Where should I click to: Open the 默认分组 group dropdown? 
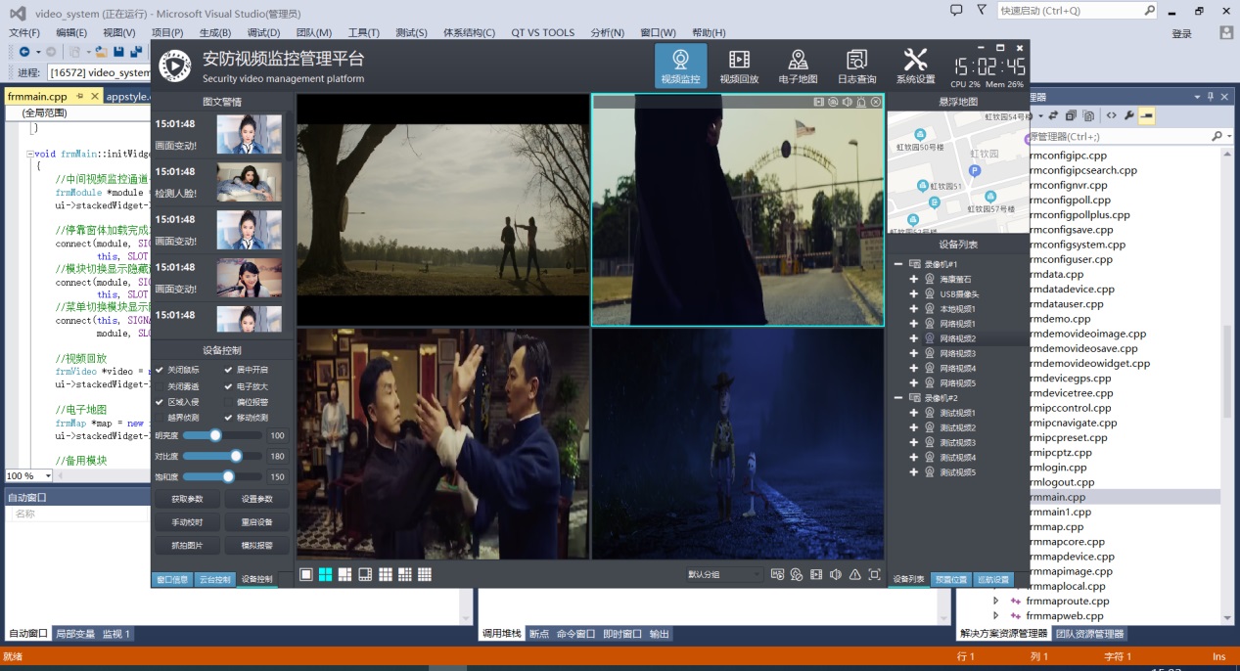pyautogui.click(x=723, y=574)
